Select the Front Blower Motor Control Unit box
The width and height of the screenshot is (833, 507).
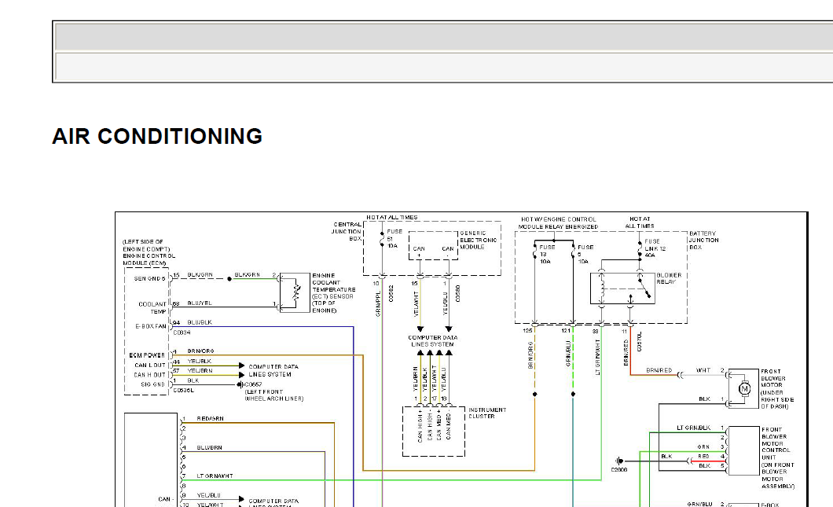[x=743, y=450]
